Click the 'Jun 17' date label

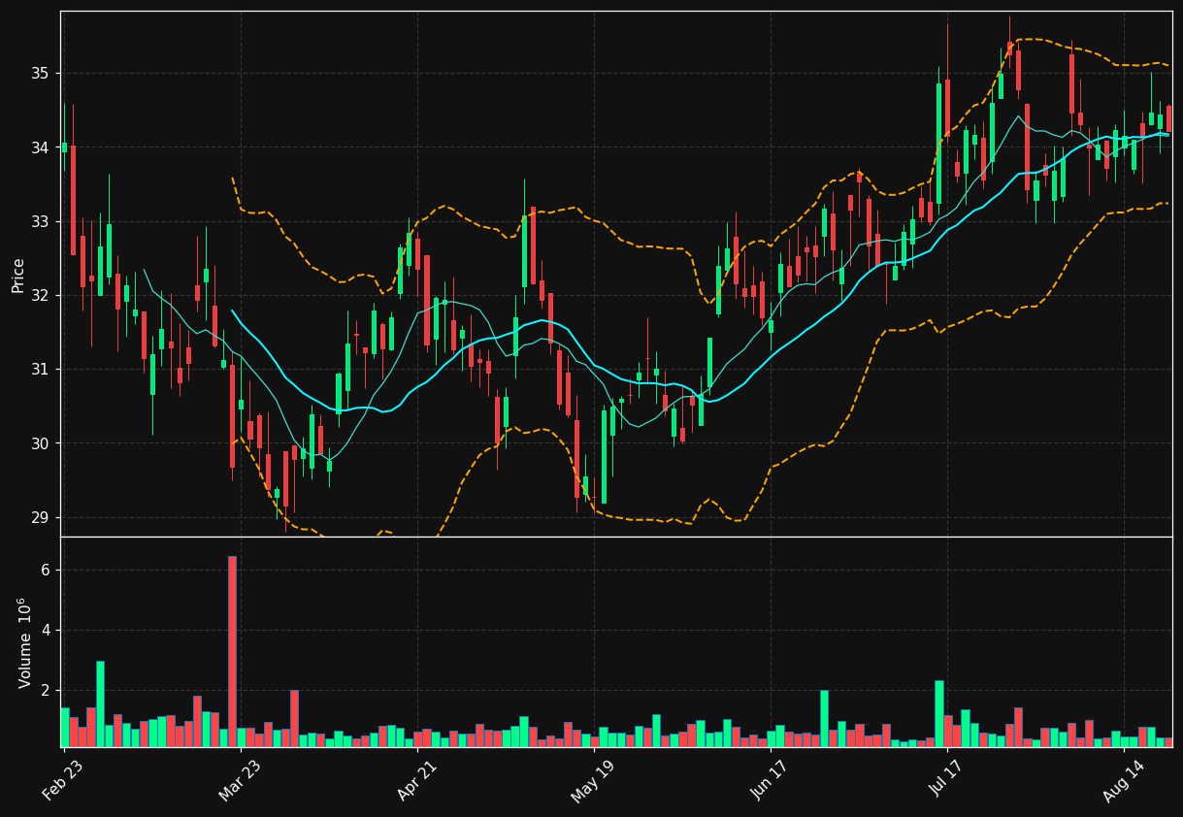click(769, 781)
